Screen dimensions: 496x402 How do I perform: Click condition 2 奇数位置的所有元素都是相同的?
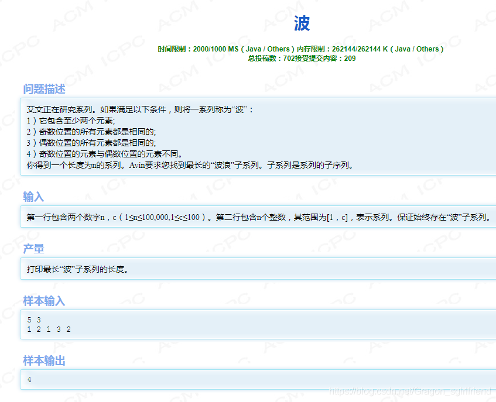click(91, 132)
